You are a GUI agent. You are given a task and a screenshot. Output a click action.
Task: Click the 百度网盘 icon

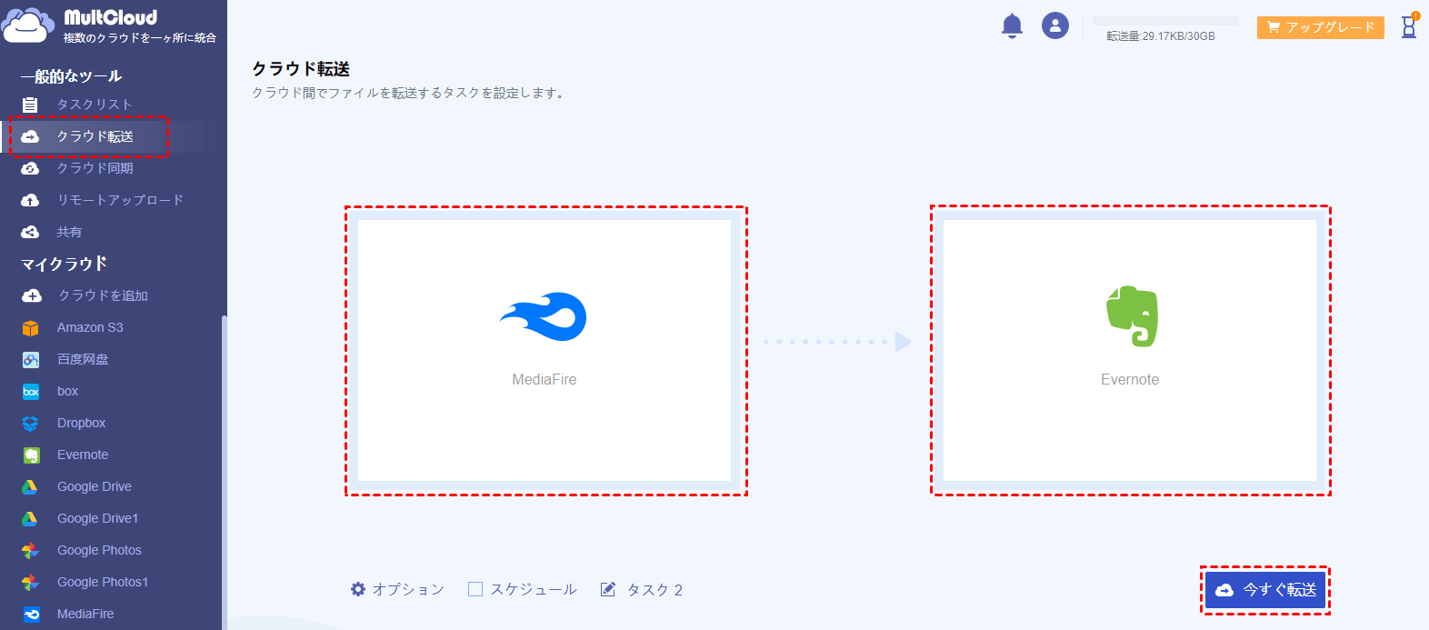click(31, 359)
